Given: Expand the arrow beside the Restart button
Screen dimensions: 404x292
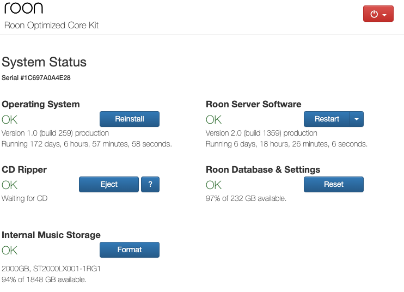Looking at the screenshot, I should pos(357,119).
